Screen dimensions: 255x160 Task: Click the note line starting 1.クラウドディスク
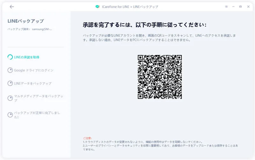pos(142,142)
